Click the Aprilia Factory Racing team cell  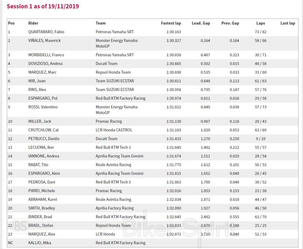(115, 208)
